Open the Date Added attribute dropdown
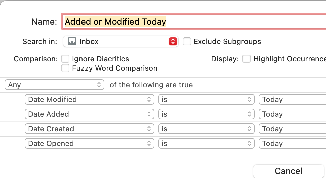326x178 pixels. (89, 114)
